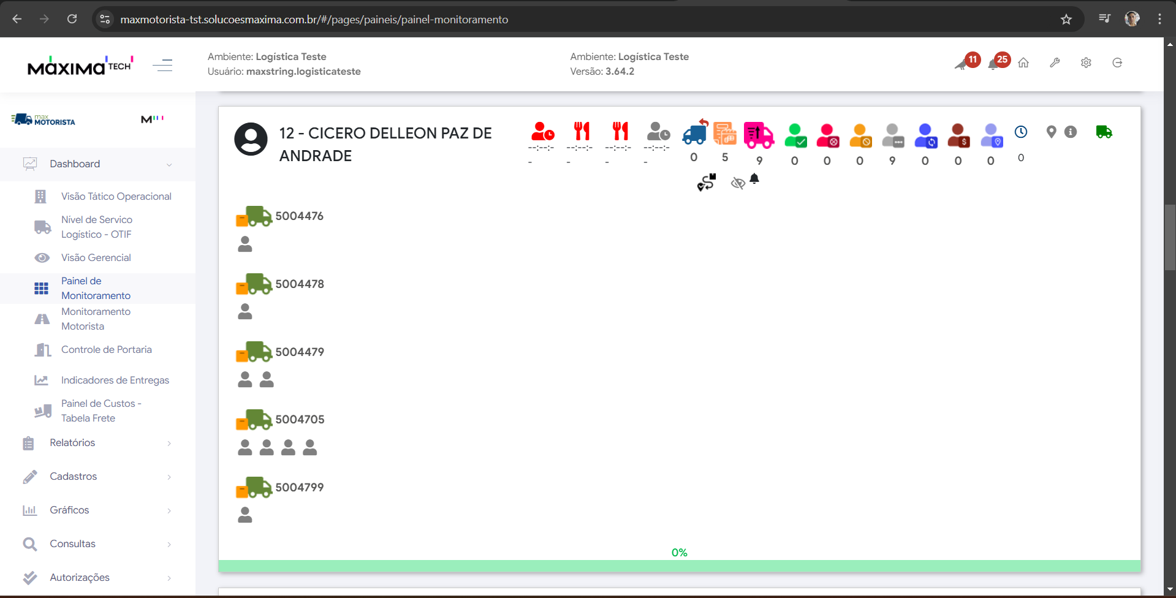Click driver name CICERO DELLEON PAZ DE ANDRADE

point(385,144)
